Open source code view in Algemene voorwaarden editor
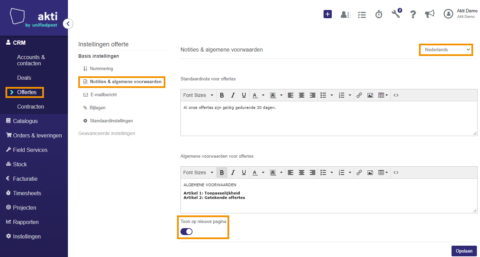 coord(396,172)
